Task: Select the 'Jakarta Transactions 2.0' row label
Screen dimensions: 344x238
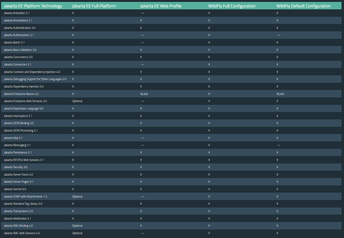Action: pos(18,211)
